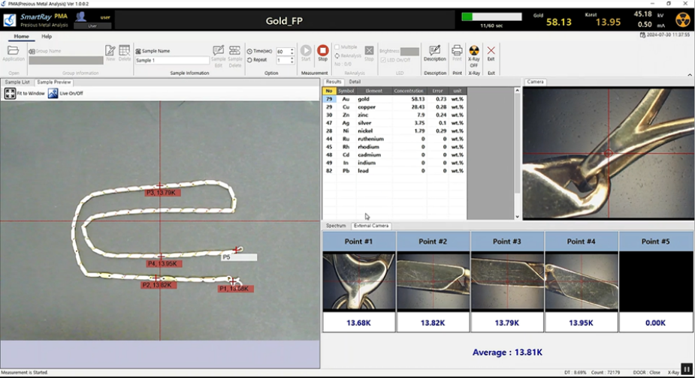Open the Help menu tab
695x378 pixels.
coord(47,36)
